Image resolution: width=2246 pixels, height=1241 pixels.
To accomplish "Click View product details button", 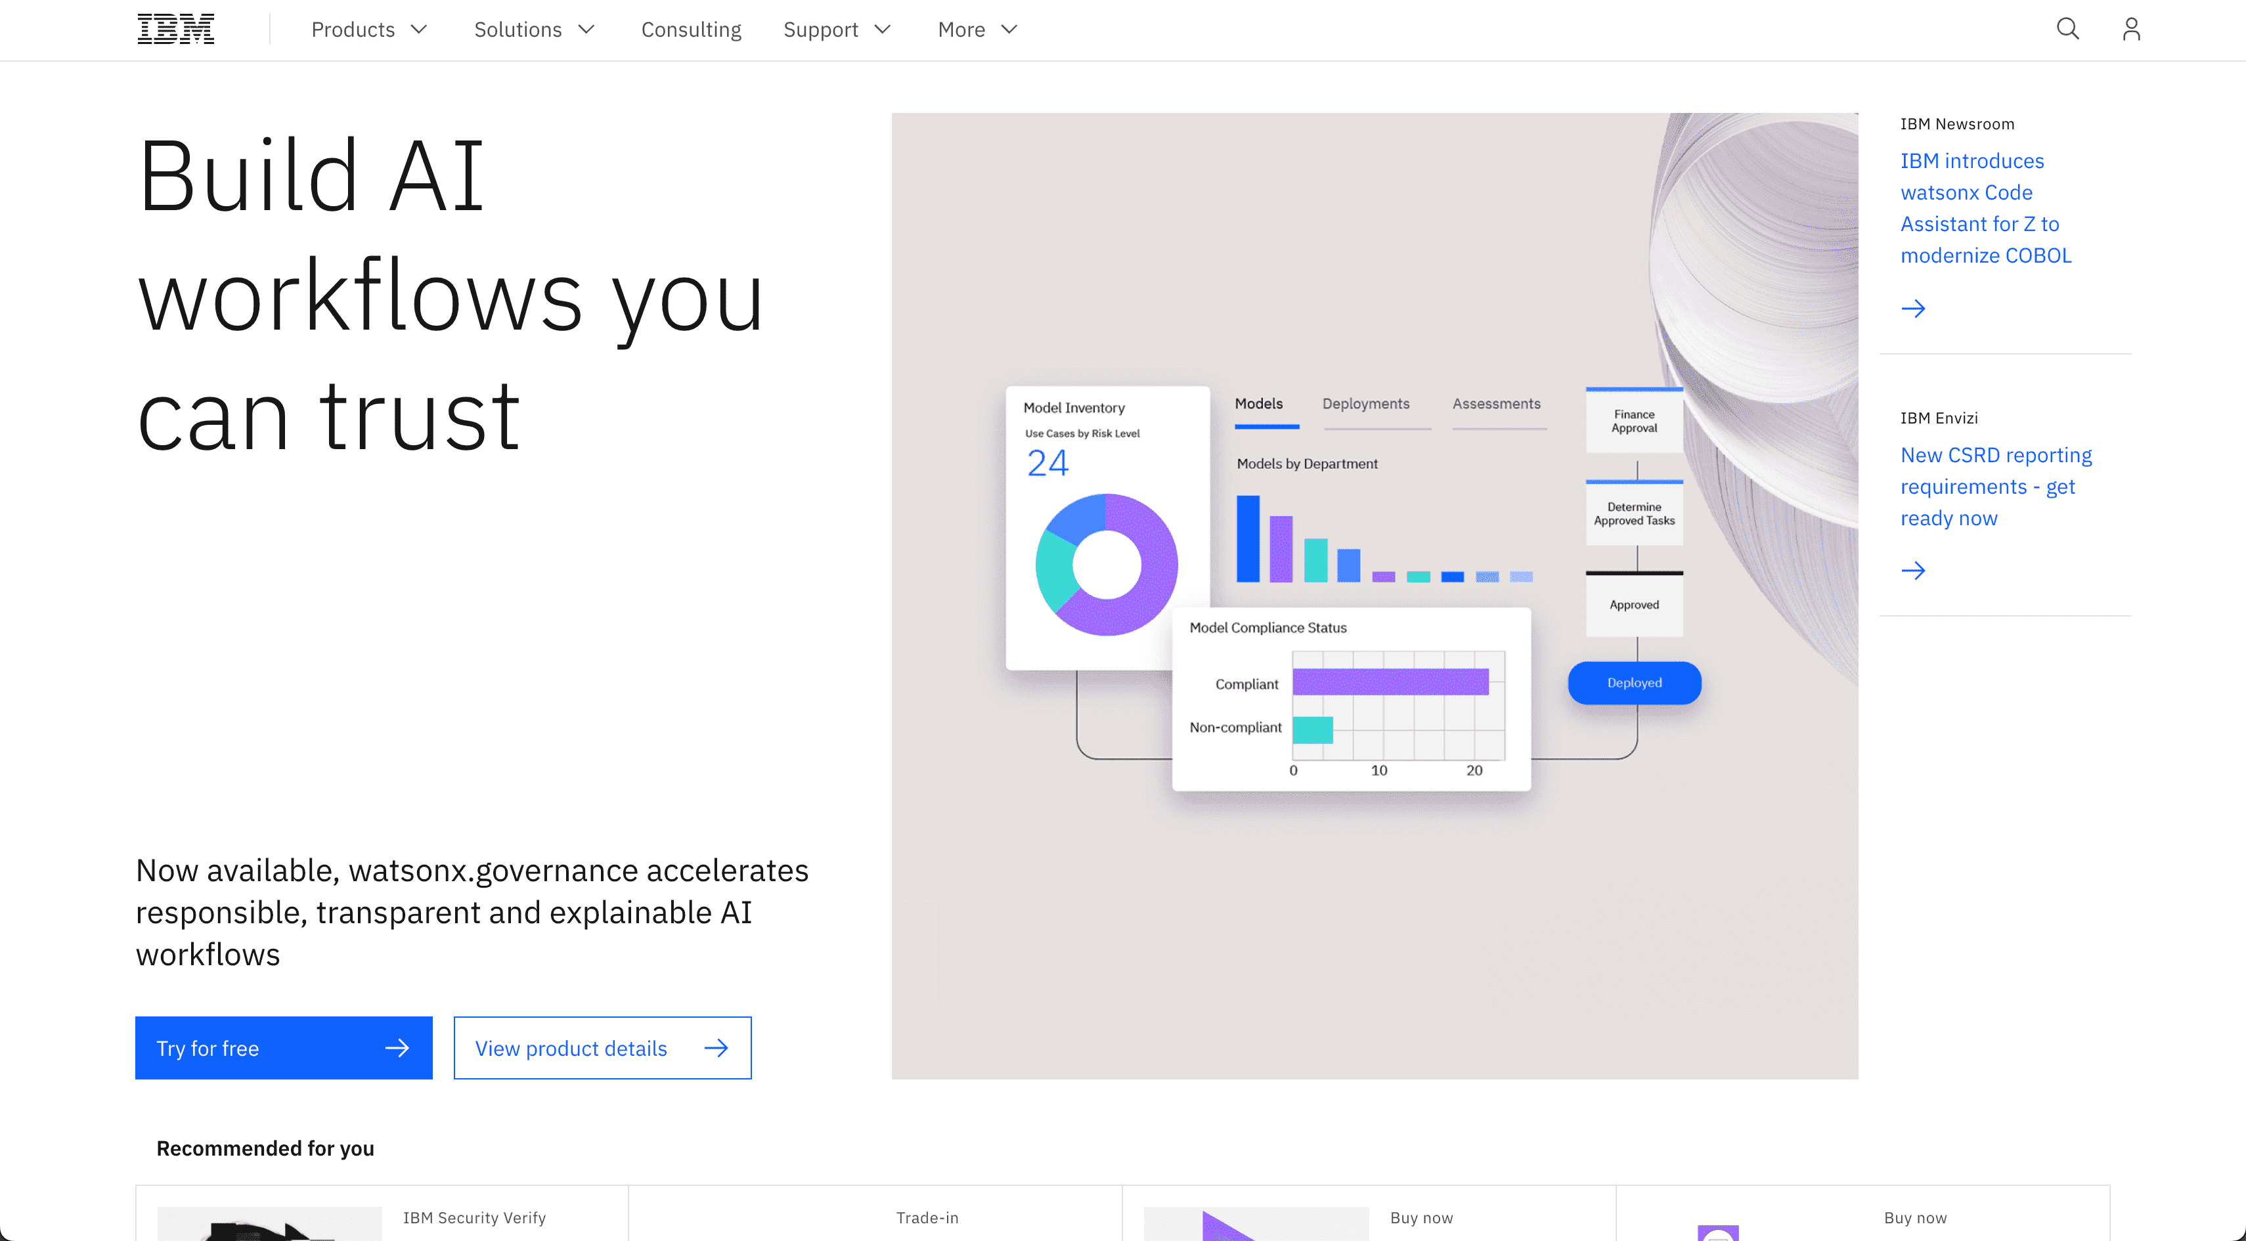I will pos(602,1047).
